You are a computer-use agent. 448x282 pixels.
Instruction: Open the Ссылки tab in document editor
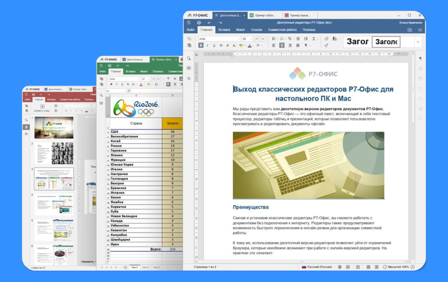257,30
